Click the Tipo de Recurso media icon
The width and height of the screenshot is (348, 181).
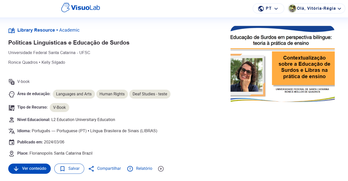pos(11,108)
